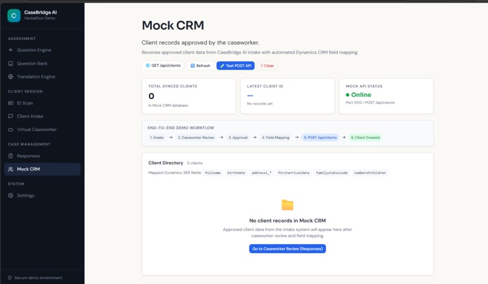Click the Mock CRM page title
Viewport: 488px width, 284px height.
tap(173, 25)
